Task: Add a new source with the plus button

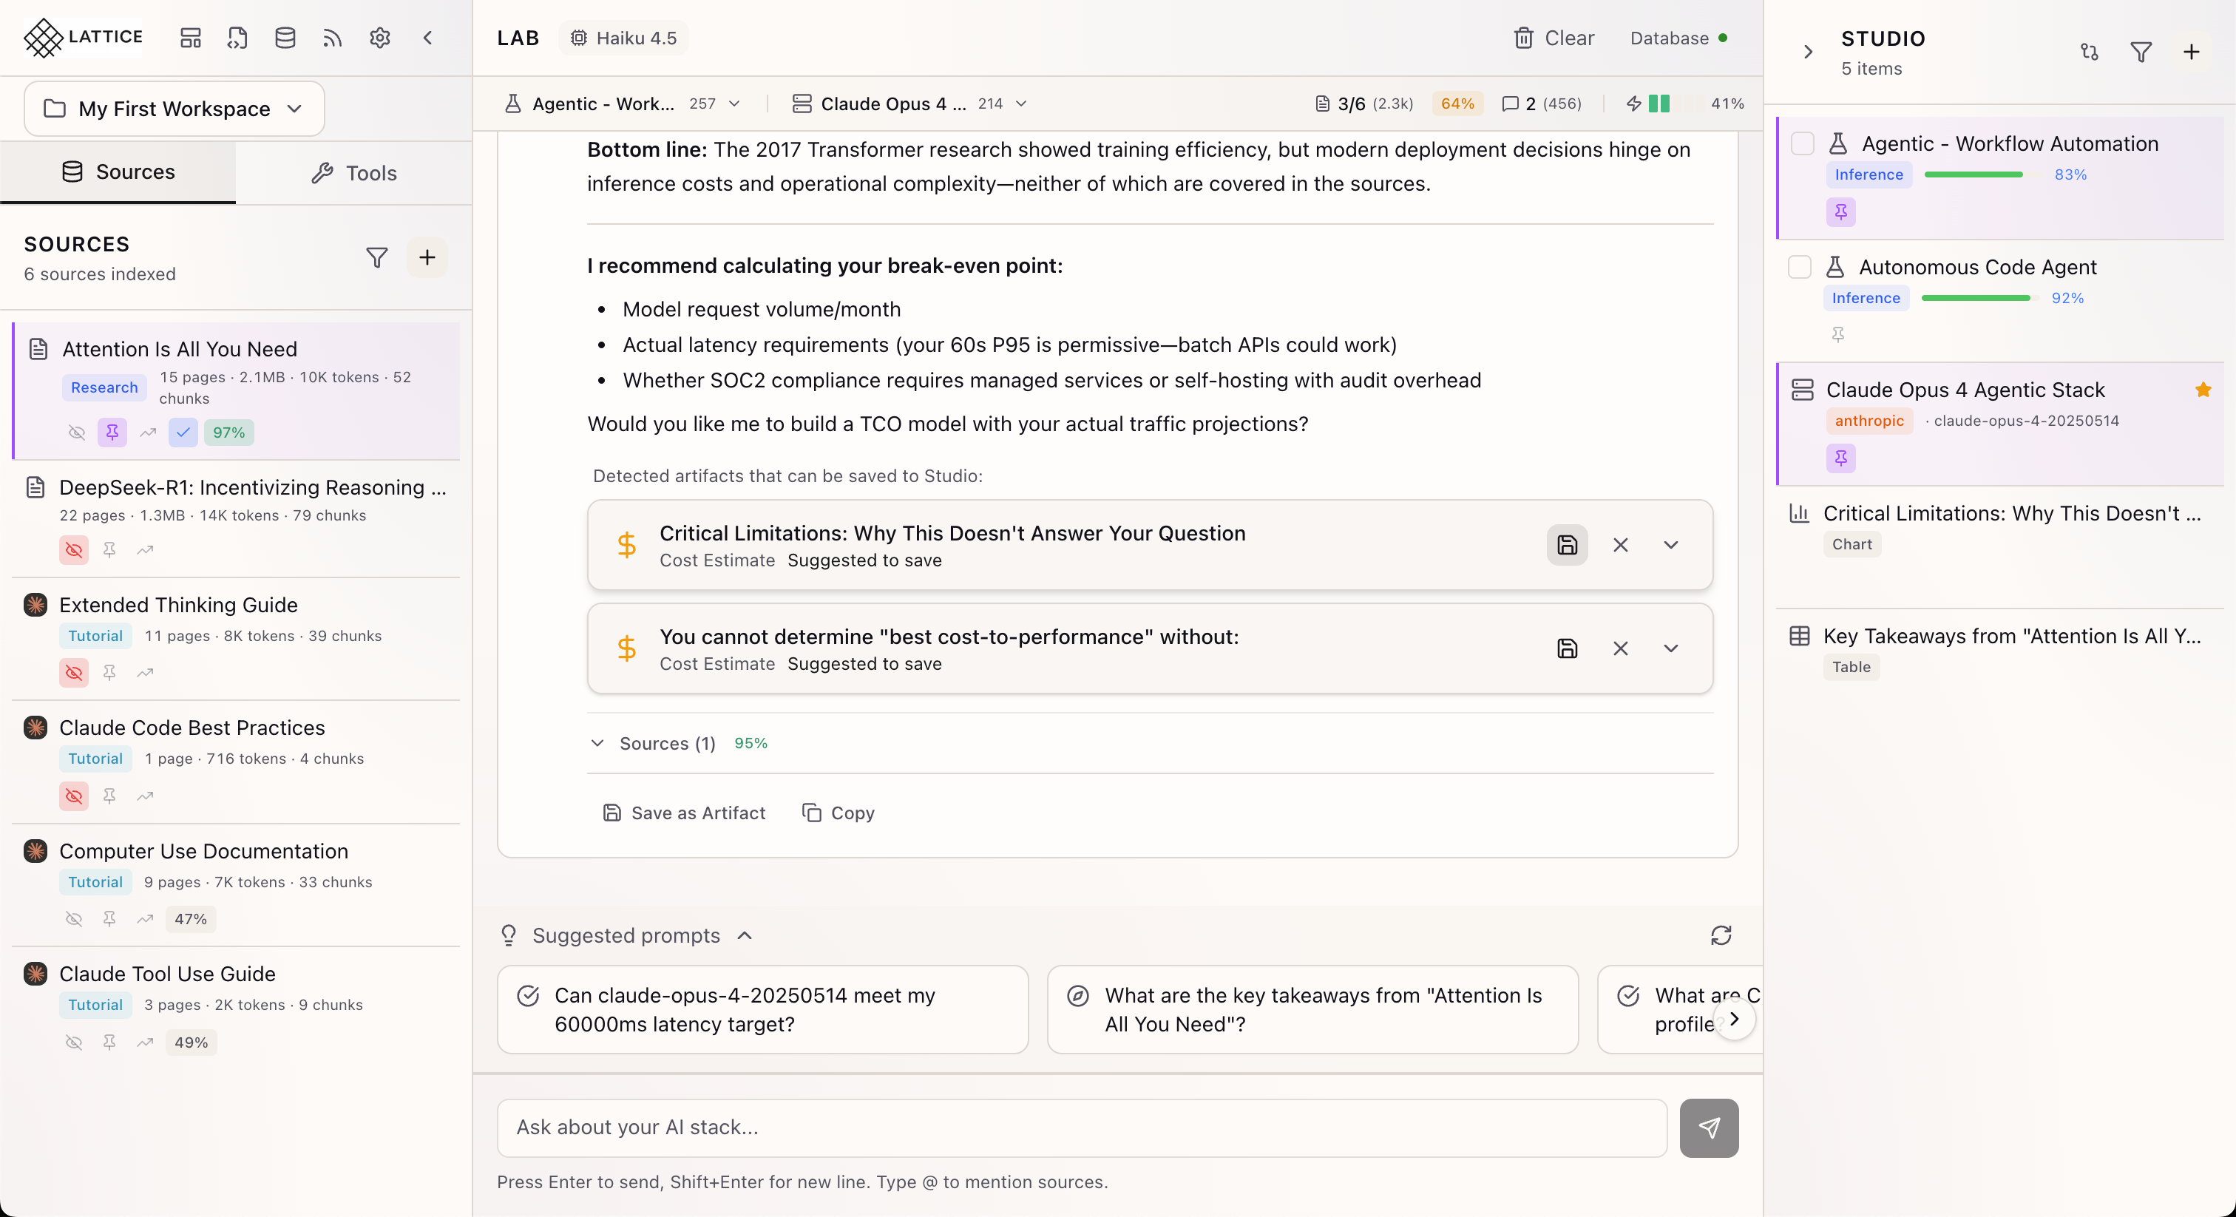Action: (427, 257)
